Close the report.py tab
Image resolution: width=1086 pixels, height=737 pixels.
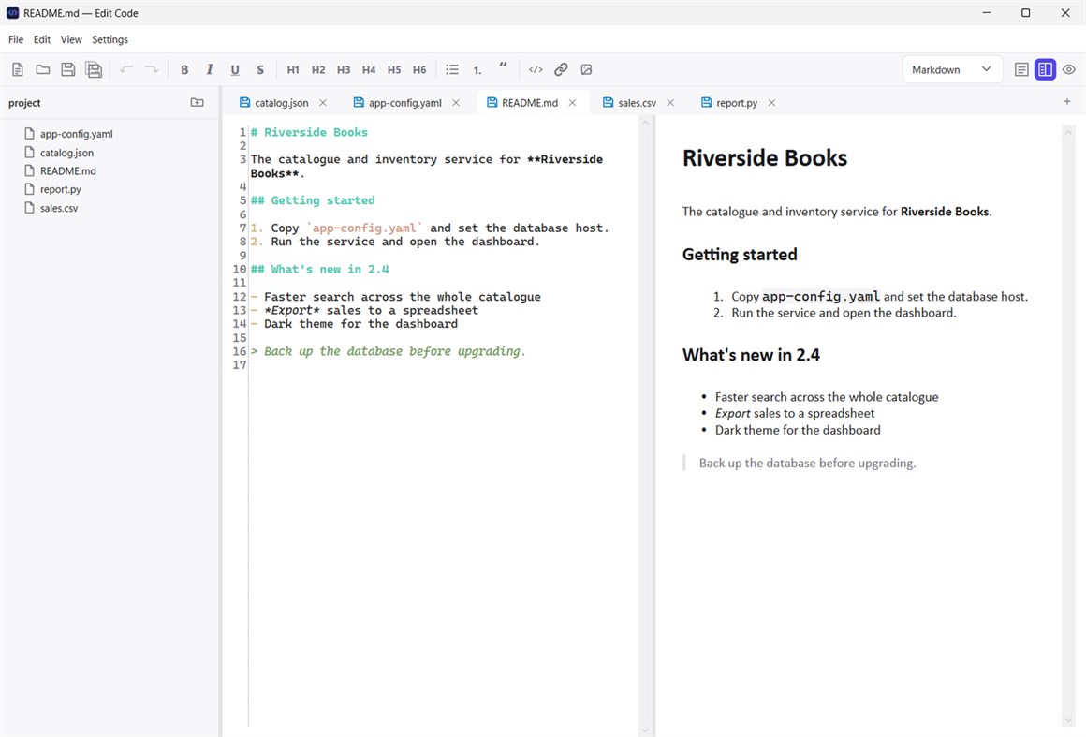[x=771, y=102]
